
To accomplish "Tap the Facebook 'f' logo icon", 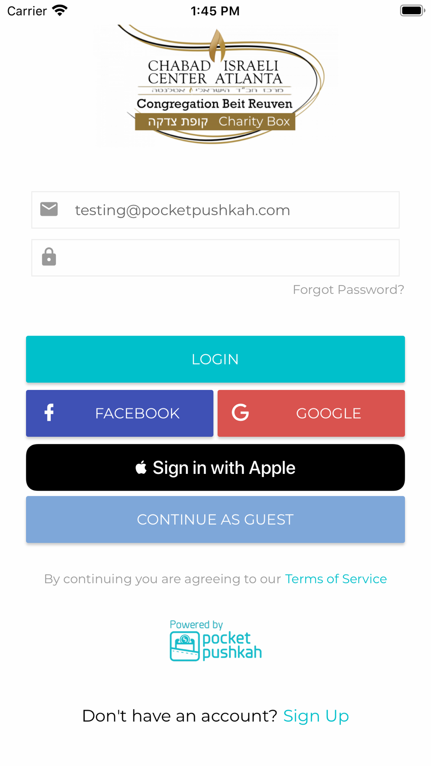I will (49, 413).
